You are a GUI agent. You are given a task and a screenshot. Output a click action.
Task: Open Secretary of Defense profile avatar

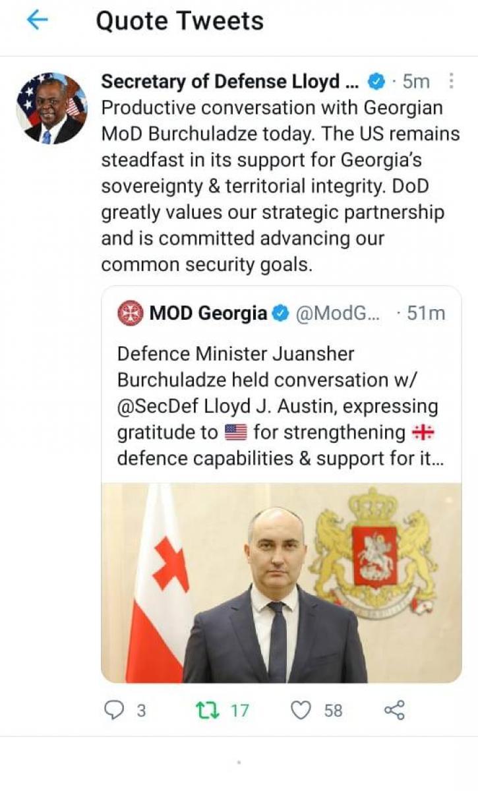(x=51, y=108)
